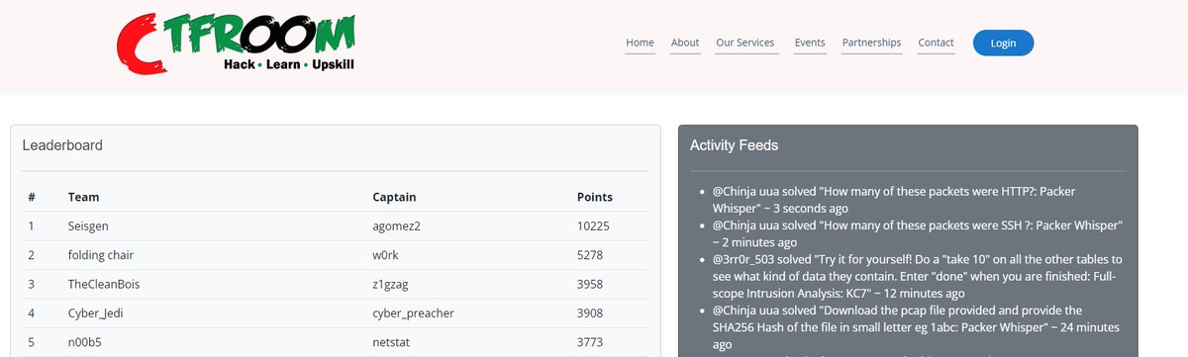
Task: Click the CTFROOM logo
Action: click(x=236, y=44)
